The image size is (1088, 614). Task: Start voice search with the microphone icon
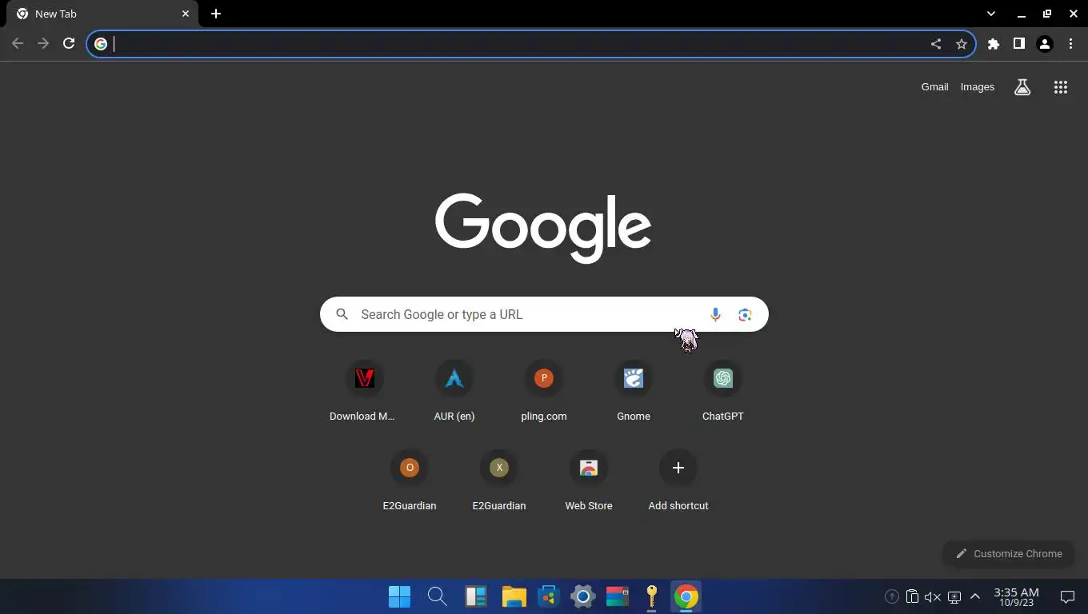click(715, 314)
